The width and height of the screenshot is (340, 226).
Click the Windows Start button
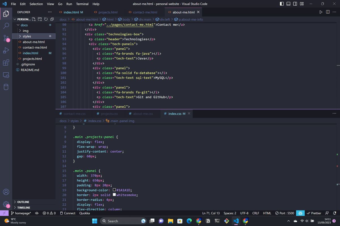click(x=94, y=221)
